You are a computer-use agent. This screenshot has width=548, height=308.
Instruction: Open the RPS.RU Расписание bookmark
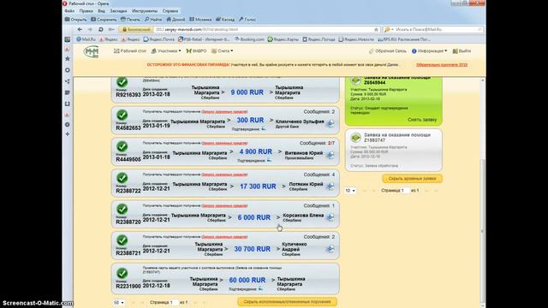tap(404, 39)
